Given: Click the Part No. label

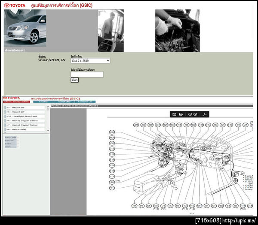Looking at the screenshot, I should (10, 141).
